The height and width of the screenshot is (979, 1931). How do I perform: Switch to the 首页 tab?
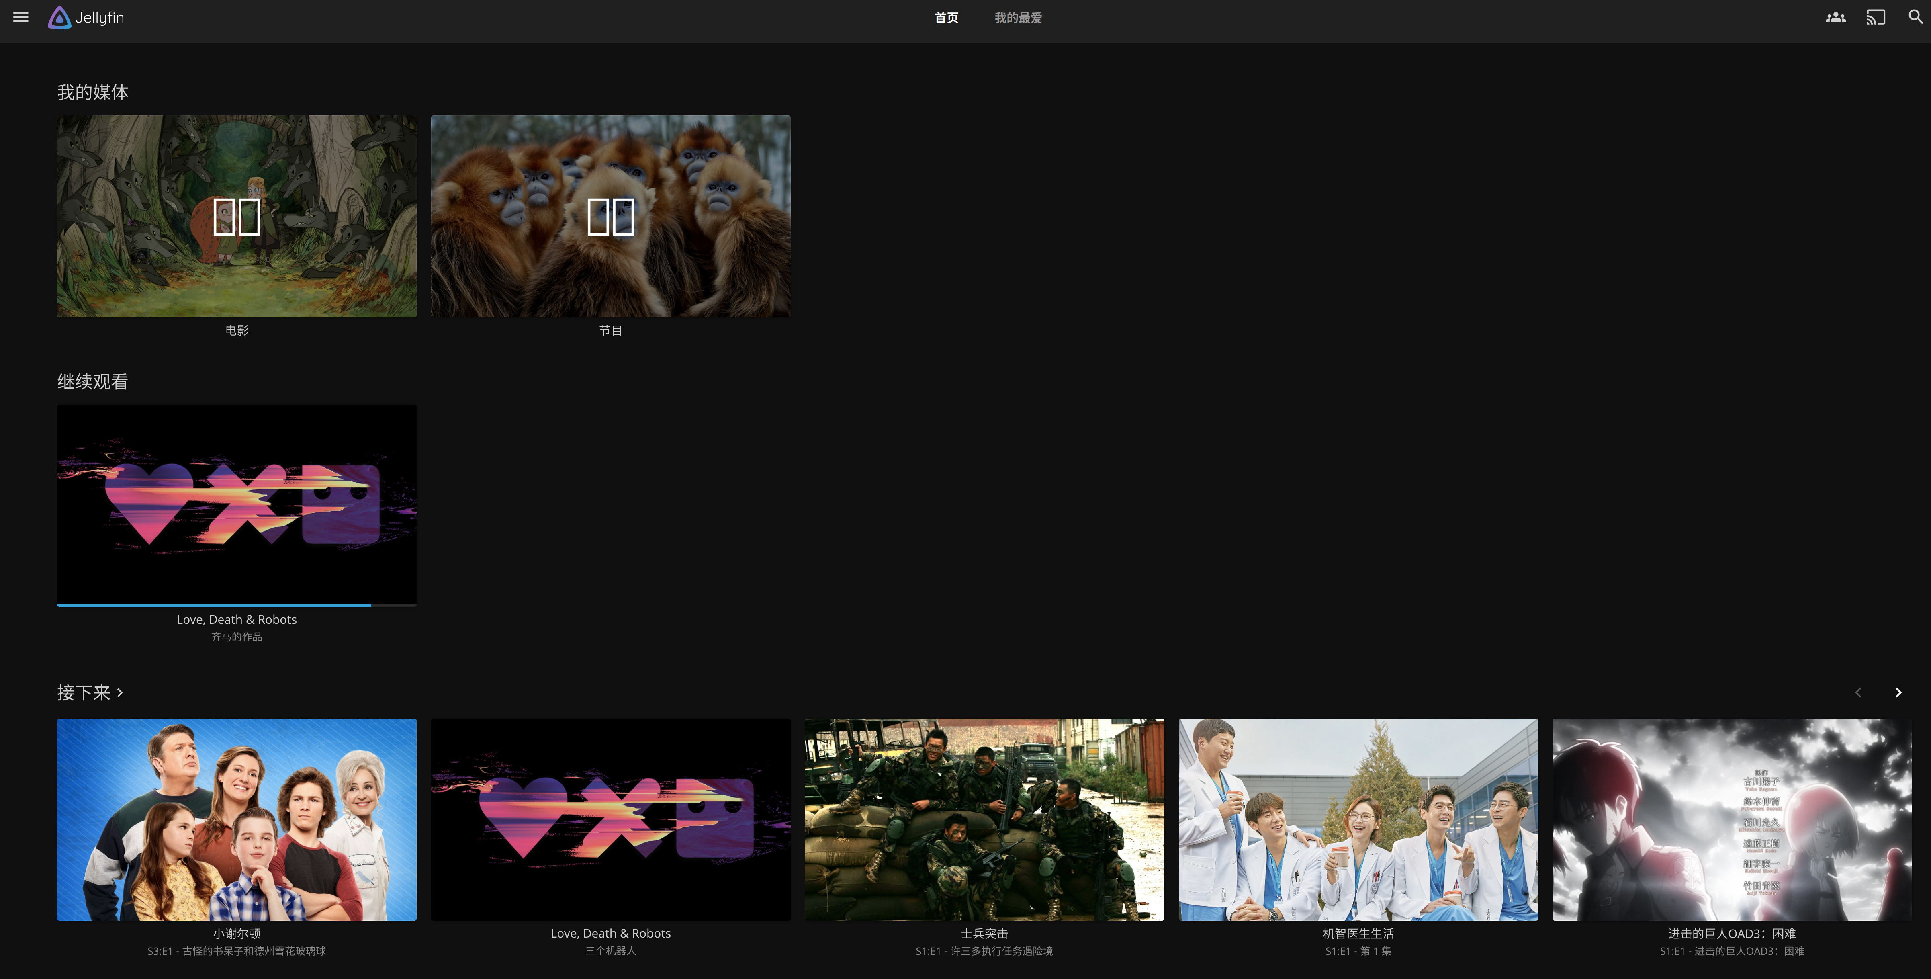pyautogui.click(x=946, y=18)
